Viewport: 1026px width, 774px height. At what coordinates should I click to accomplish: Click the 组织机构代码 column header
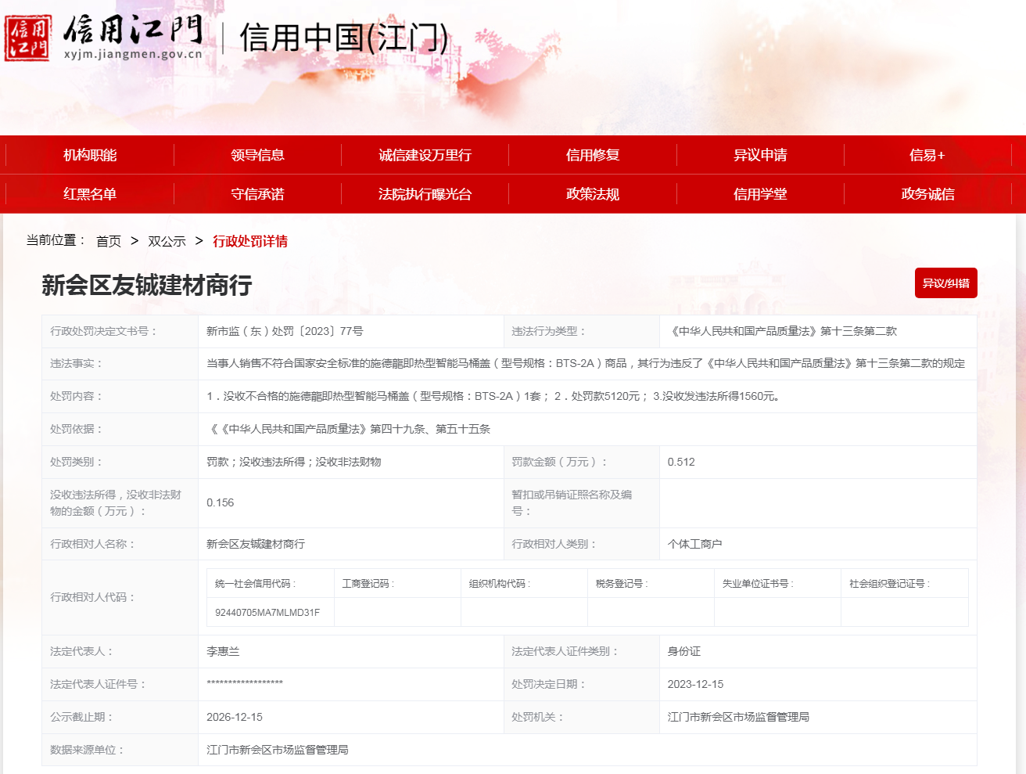pos(500,583)
